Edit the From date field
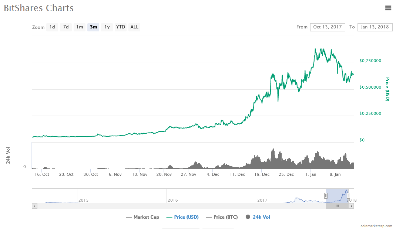396x229 pixels. [328, 27]
